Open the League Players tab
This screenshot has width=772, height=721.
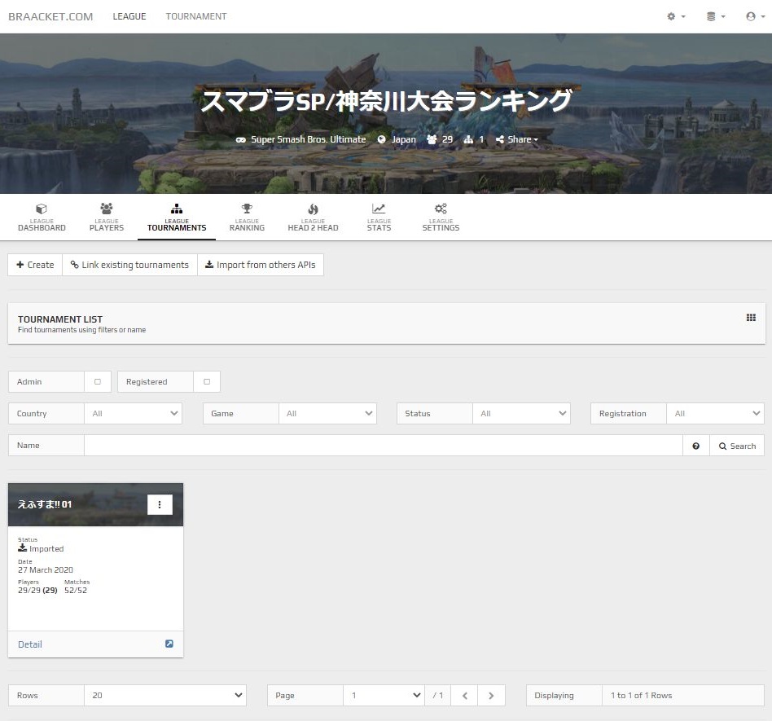[x=107, y=218]
